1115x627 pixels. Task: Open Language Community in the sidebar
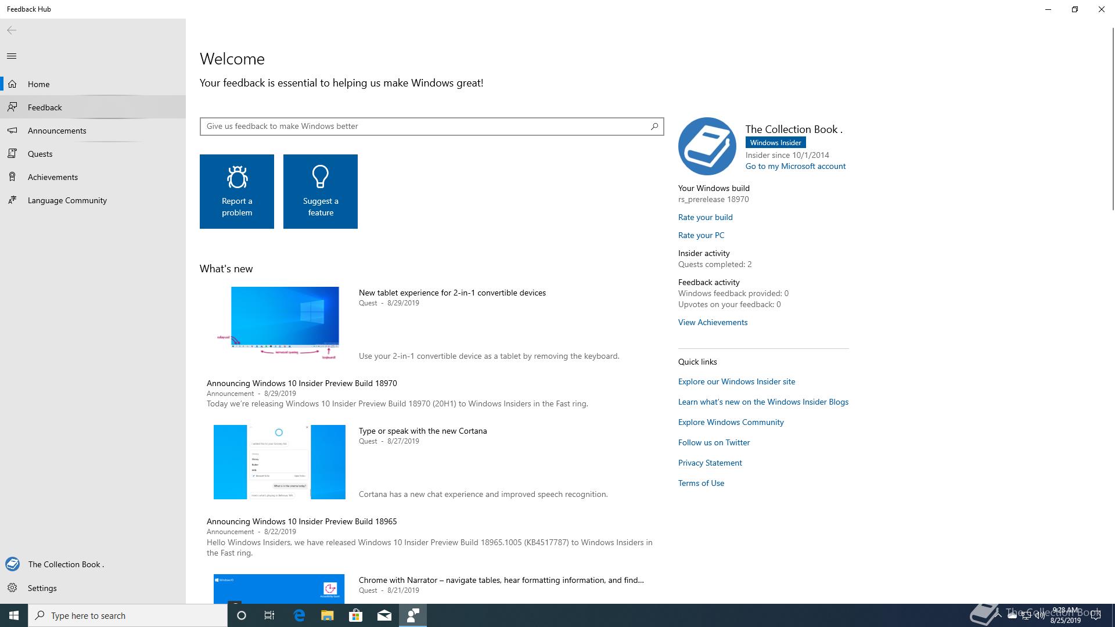coord(93,200)
